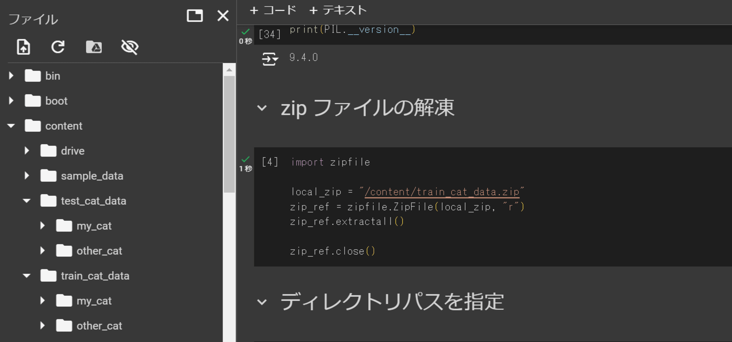The width and height of the screenshot is (732, 342).
Task: Click the train_cat_data folder name
Action: [95, 276]
